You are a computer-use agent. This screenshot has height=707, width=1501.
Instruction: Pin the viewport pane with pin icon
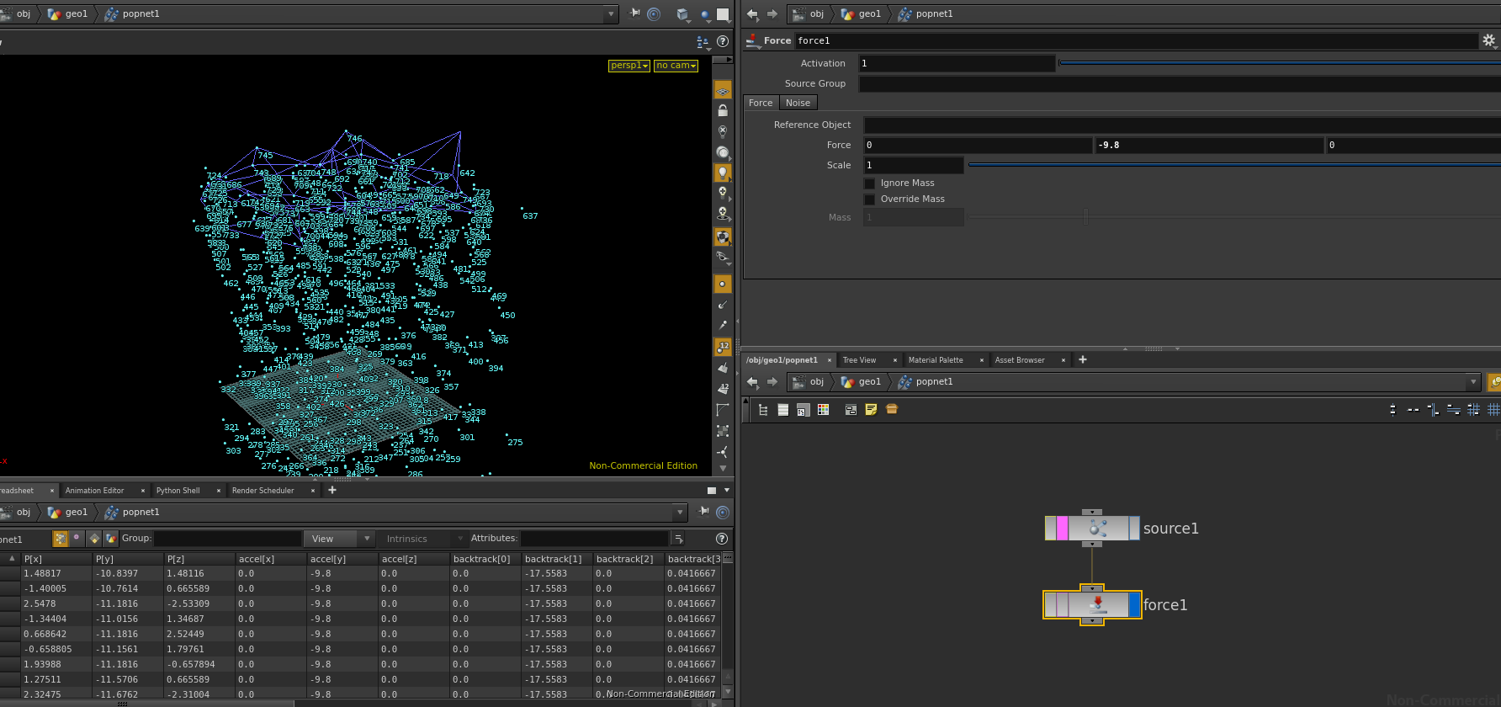click(x=635, y=13)
